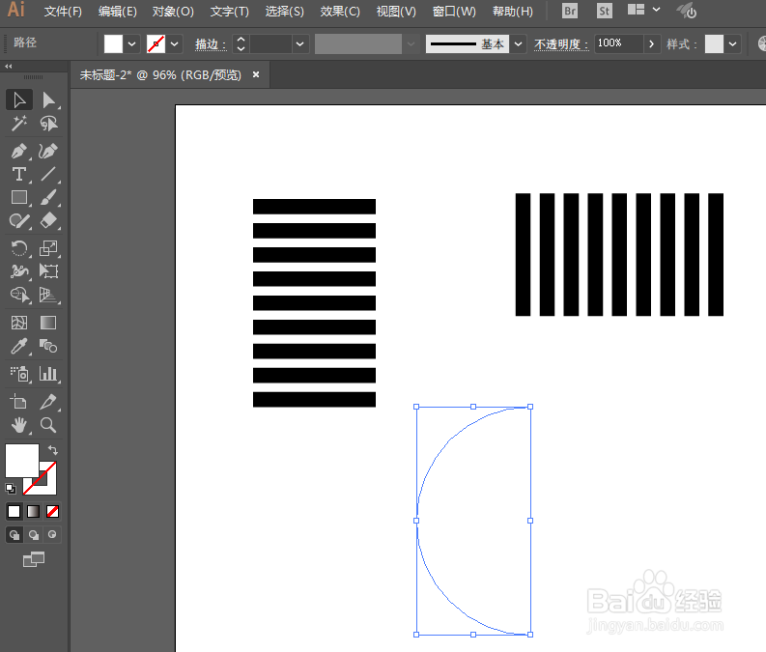Choose the Column Graph tool
The image size is (766, 652).
point(48,374)
